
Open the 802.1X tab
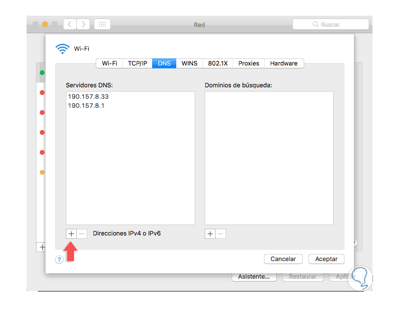click(218, 64)
